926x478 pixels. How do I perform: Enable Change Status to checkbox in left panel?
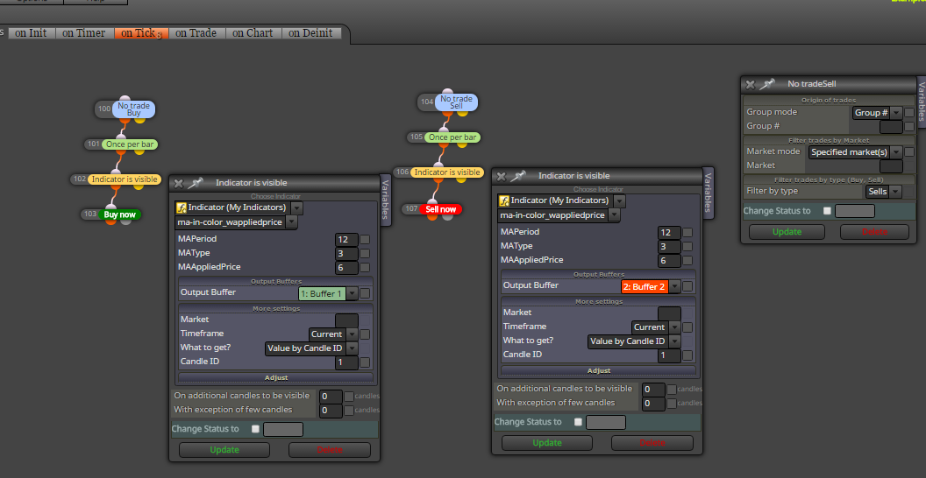(256, 429)
